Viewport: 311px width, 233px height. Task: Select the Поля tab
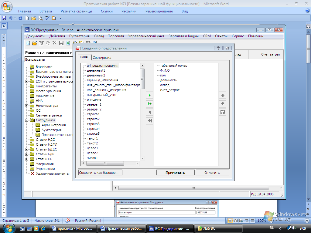tap(84, 57)
